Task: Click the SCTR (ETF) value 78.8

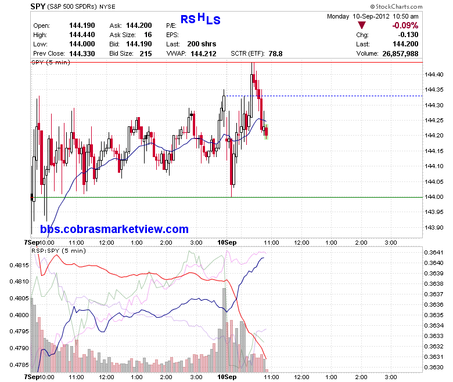Action: pyautogui.click(x=275, y=53)
